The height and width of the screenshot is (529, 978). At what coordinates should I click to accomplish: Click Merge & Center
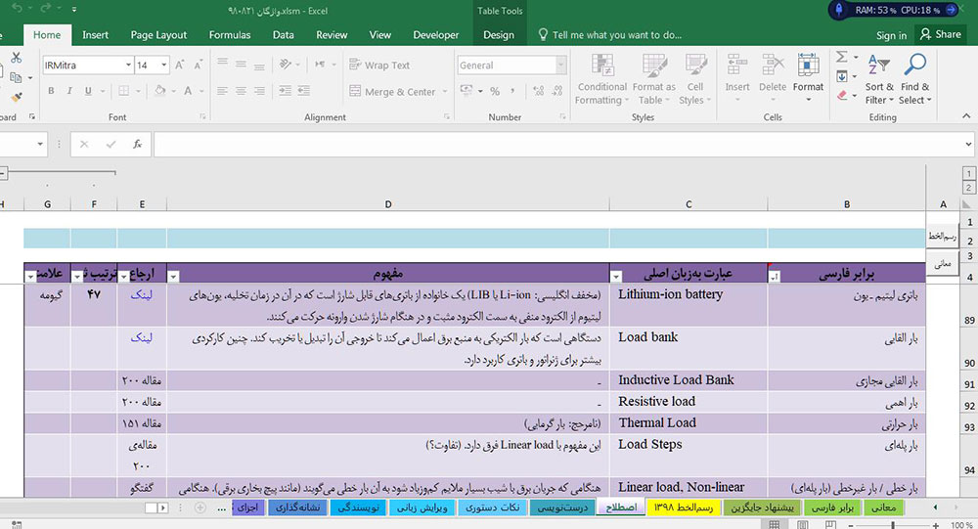tap(392, 92)
